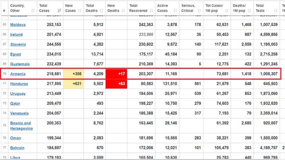Sort by Country, Other column icon
The width and height of the screenshot is (285, 160).
point(33,11)
